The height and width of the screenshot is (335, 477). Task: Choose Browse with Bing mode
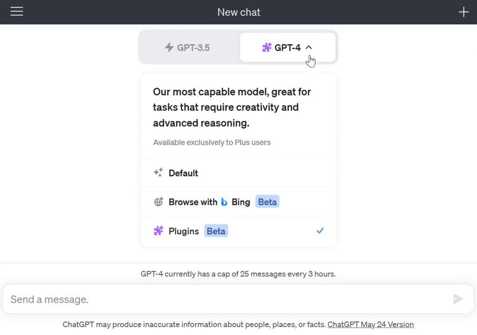pyautogui.click(x=238, y=201)
